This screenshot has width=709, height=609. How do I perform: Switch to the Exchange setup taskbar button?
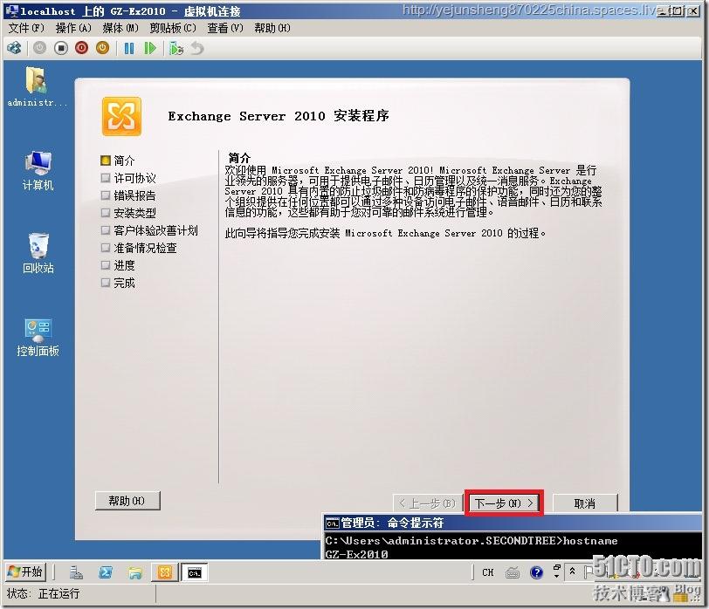[165, 572]
